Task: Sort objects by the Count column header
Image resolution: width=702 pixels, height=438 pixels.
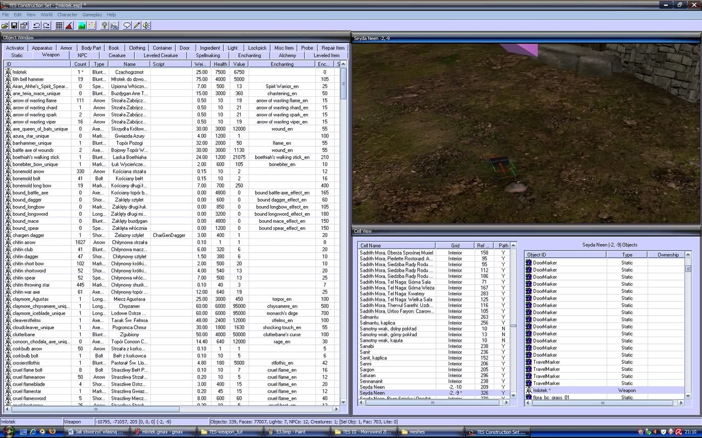Action: click(81, 64)
